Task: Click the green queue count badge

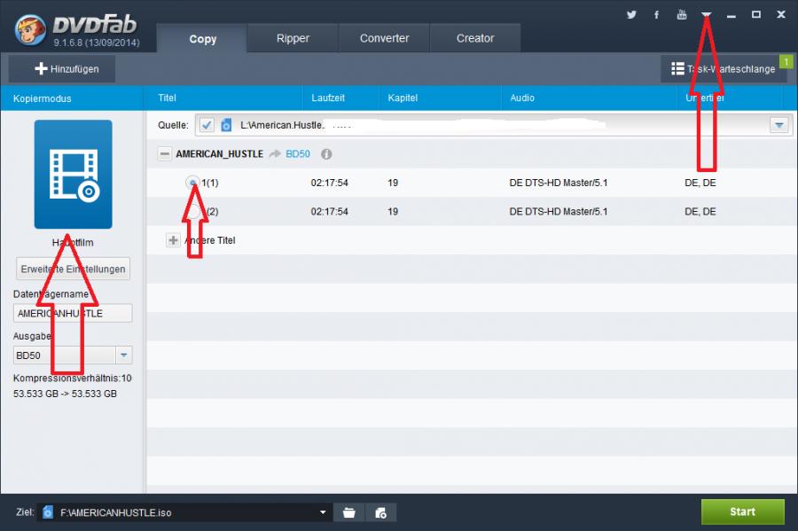Action: pos(786,62)
